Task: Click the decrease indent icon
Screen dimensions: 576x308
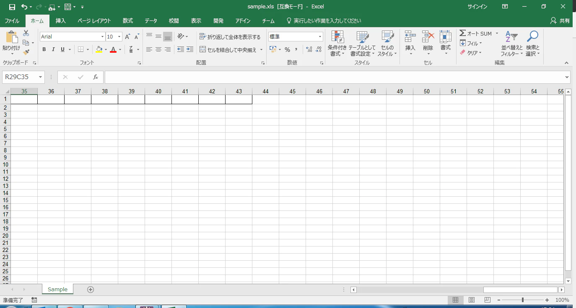Action: [x=181, y=49]
